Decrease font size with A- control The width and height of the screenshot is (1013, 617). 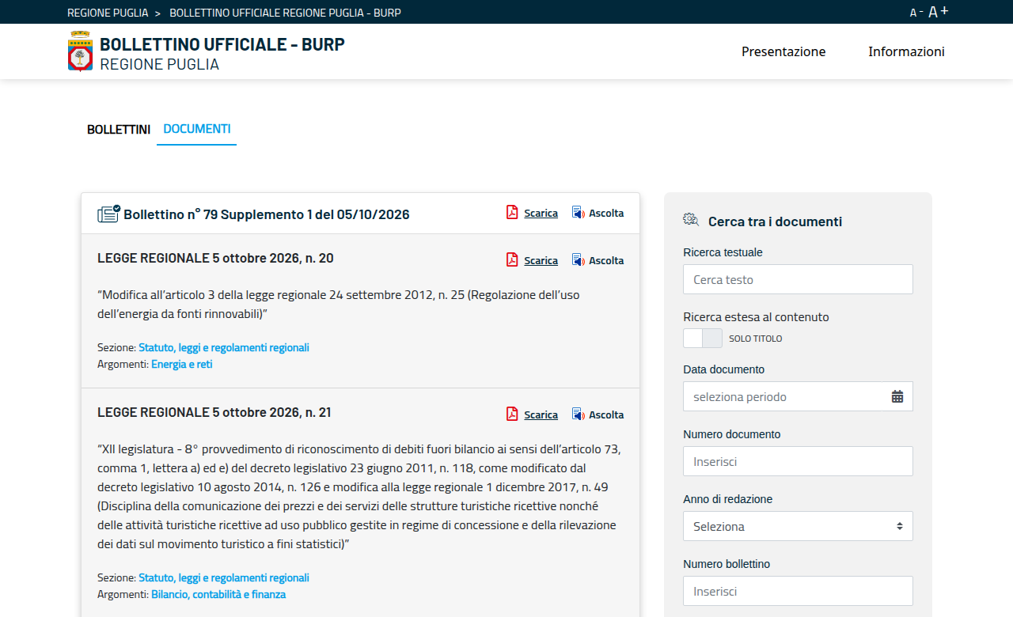[x=916, y=13]
